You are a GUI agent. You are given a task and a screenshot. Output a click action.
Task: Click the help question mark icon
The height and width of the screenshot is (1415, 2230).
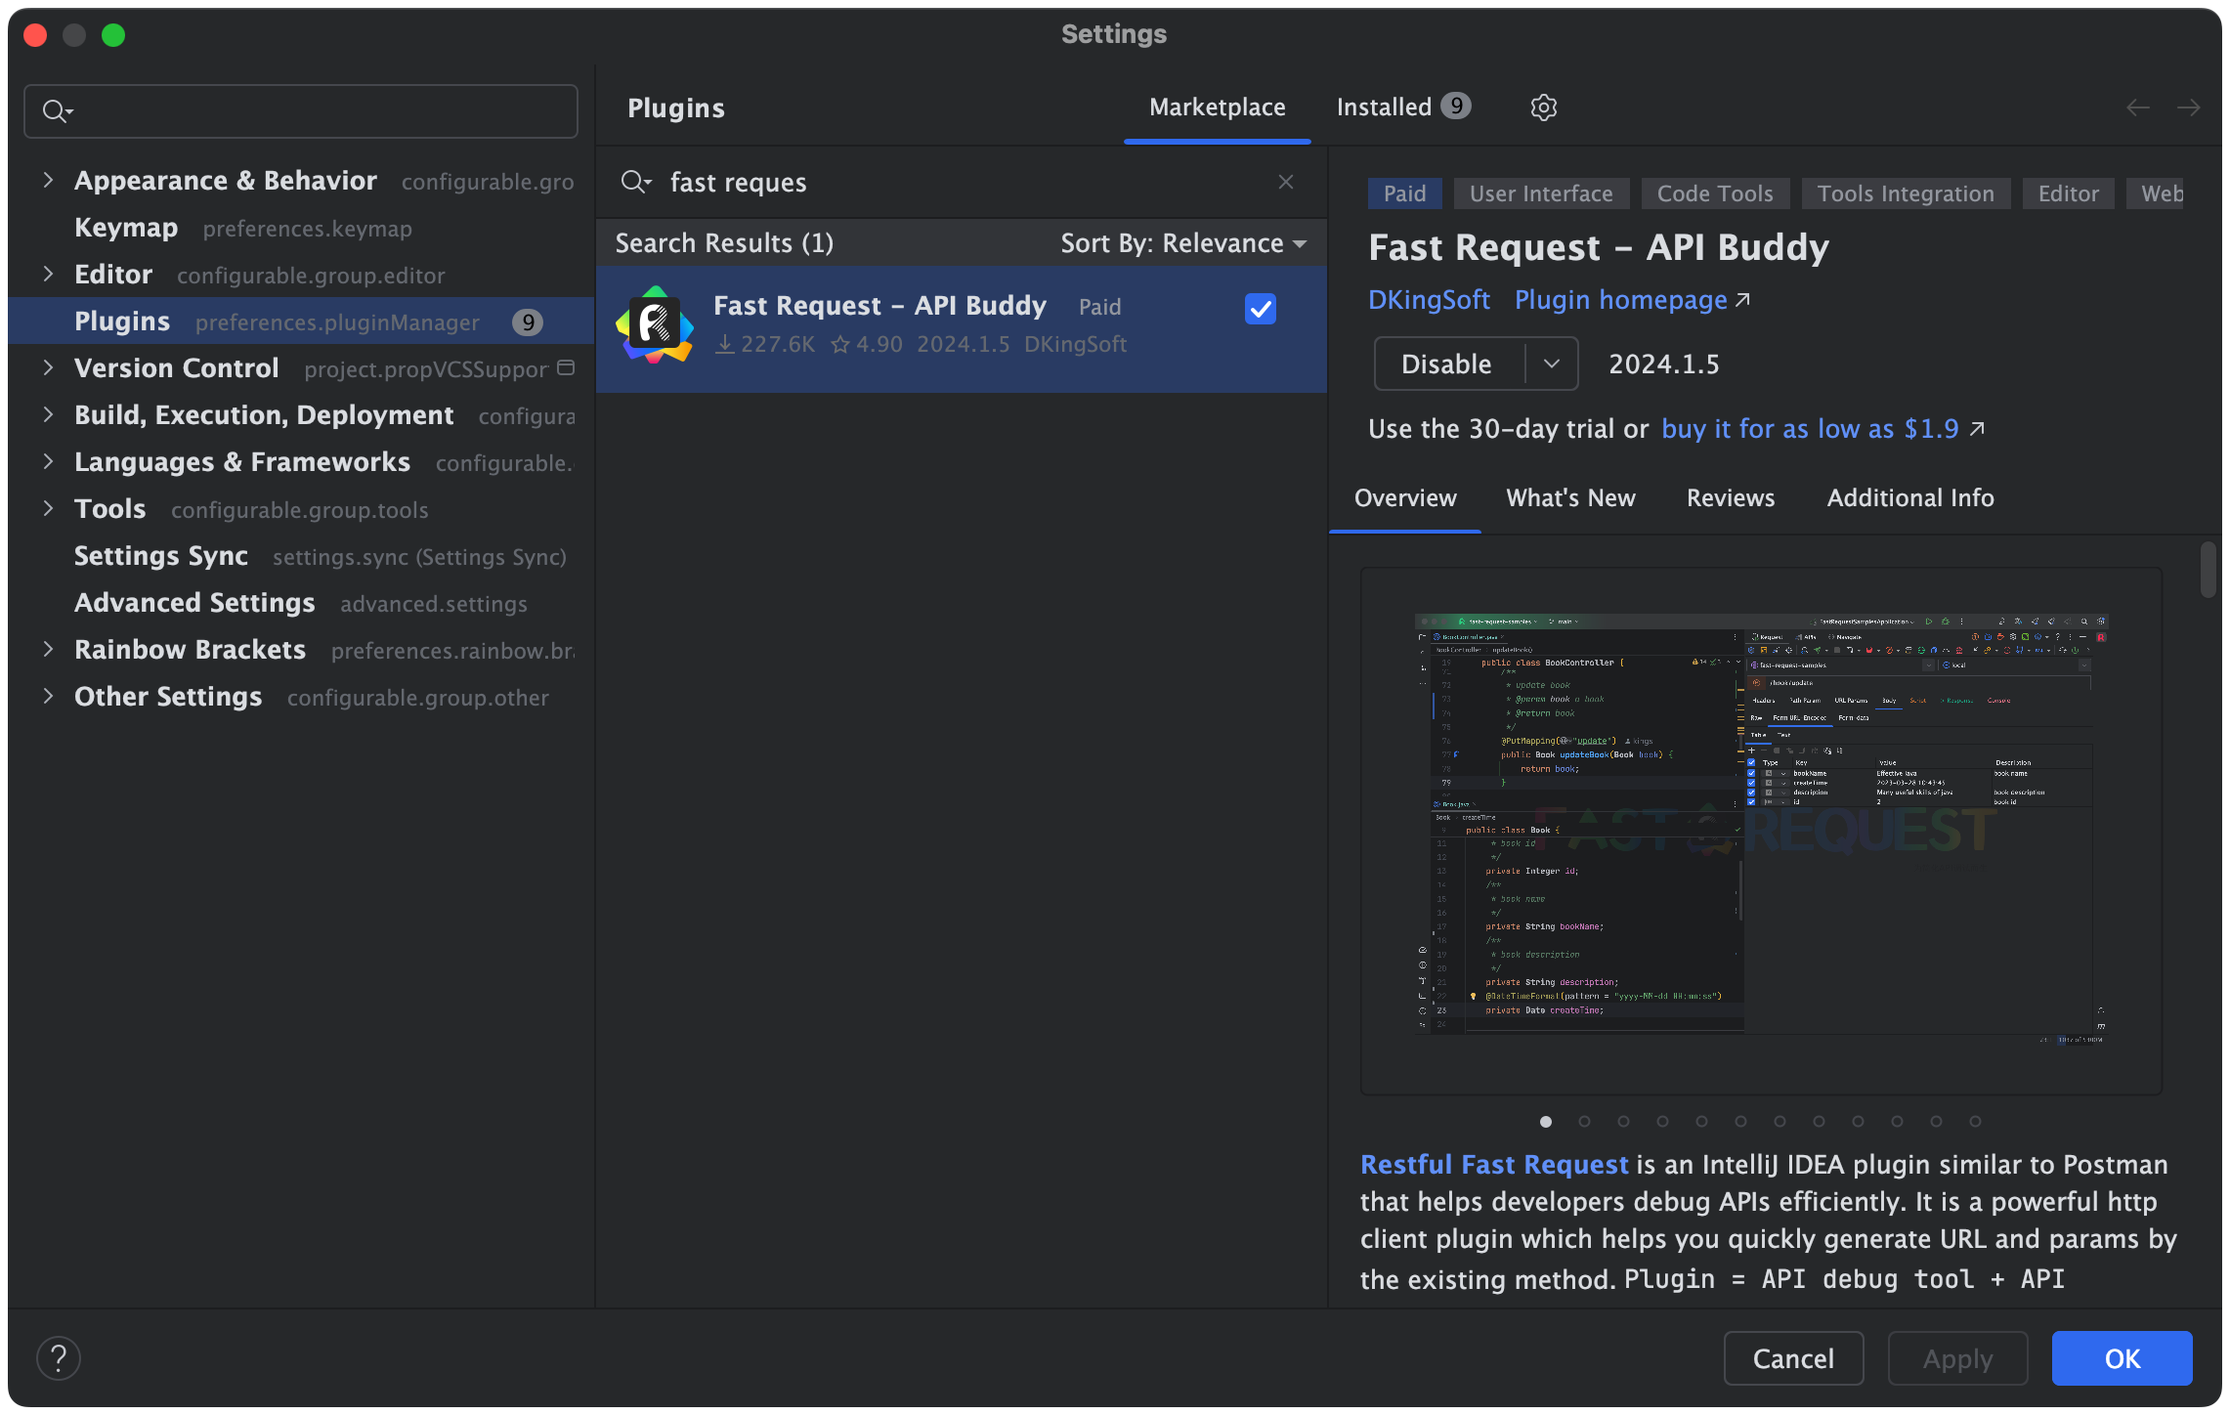coord(59,1357)
